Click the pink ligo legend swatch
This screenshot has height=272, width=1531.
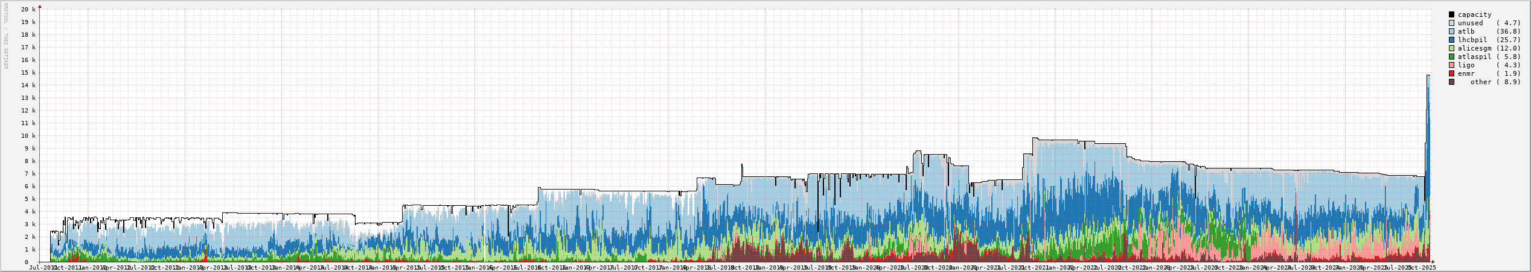[1451, 65]
